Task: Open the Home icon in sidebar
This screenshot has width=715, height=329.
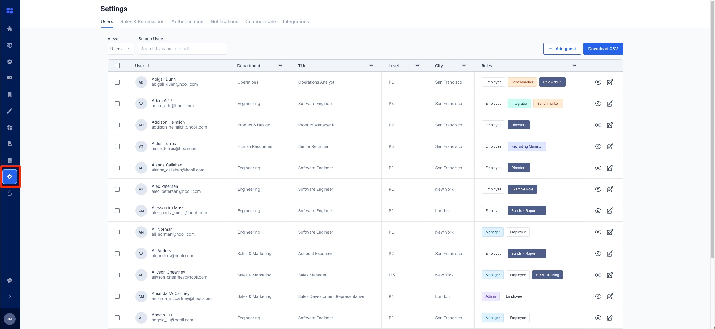Action: 10,29
